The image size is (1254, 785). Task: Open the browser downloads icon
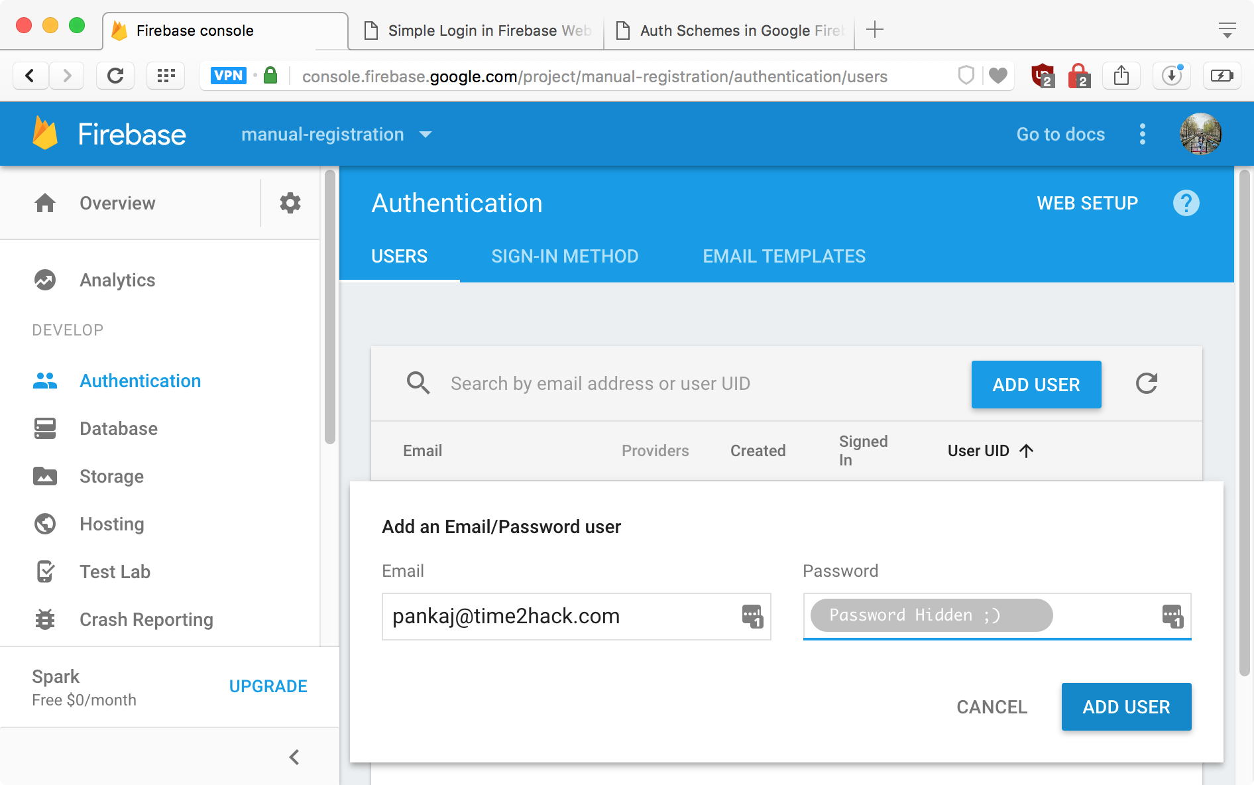tap(1172, 76)
